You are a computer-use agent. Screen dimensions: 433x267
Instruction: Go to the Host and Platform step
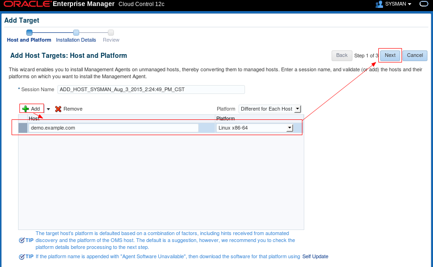[x=29, y=40]
